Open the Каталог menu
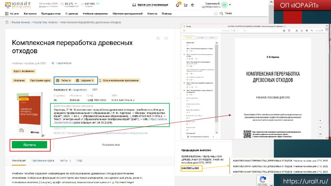The width and height of the screenshot is (331, 186). tap(15, 14)
